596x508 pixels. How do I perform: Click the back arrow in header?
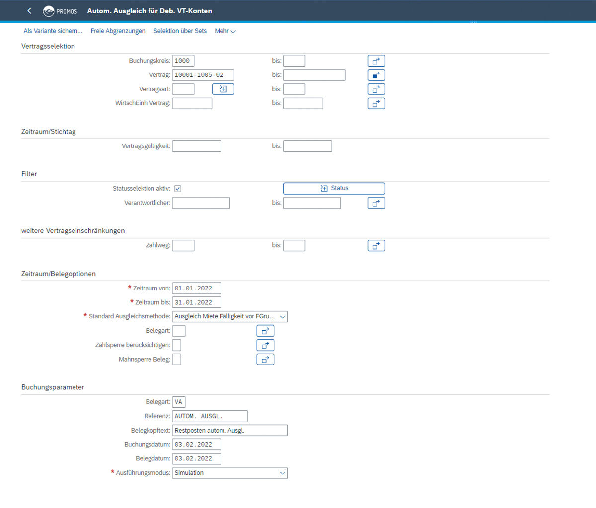point(29,11)
